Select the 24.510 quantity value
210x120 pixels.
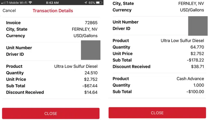point(91,73)
